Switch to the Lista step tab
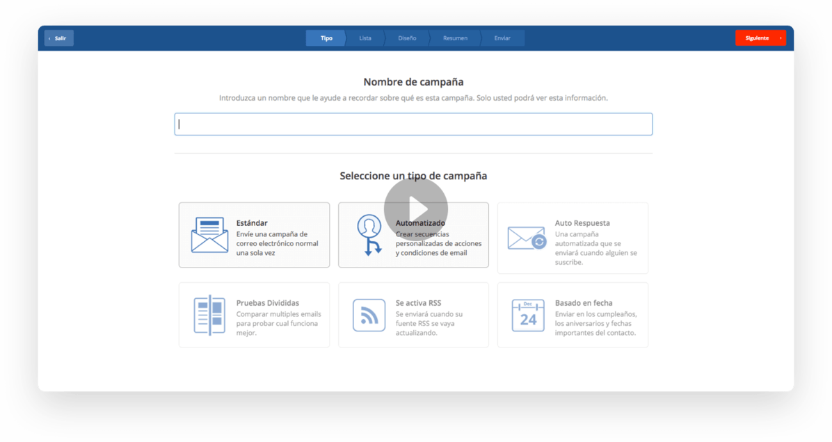Image resolution: width=832 pixels, height=442 pixels. pyautogui.click(x=365, y=38)
